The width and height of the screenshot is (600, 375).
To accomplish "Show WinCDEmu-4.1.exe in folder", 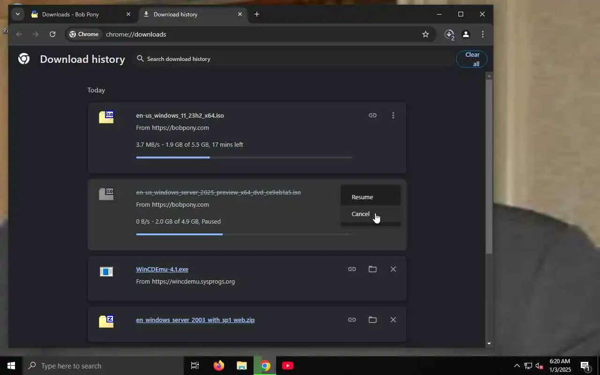I will (x=373, y=269).
